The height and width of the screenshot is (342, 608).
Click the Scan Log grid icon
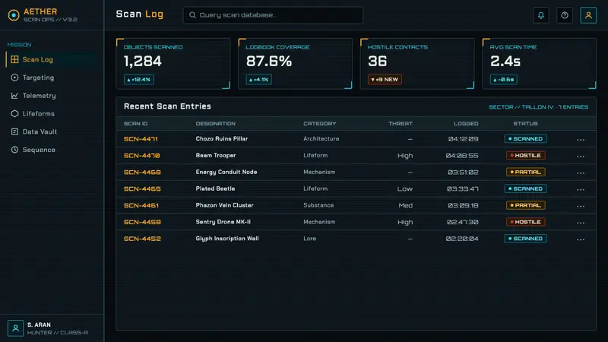14,59
